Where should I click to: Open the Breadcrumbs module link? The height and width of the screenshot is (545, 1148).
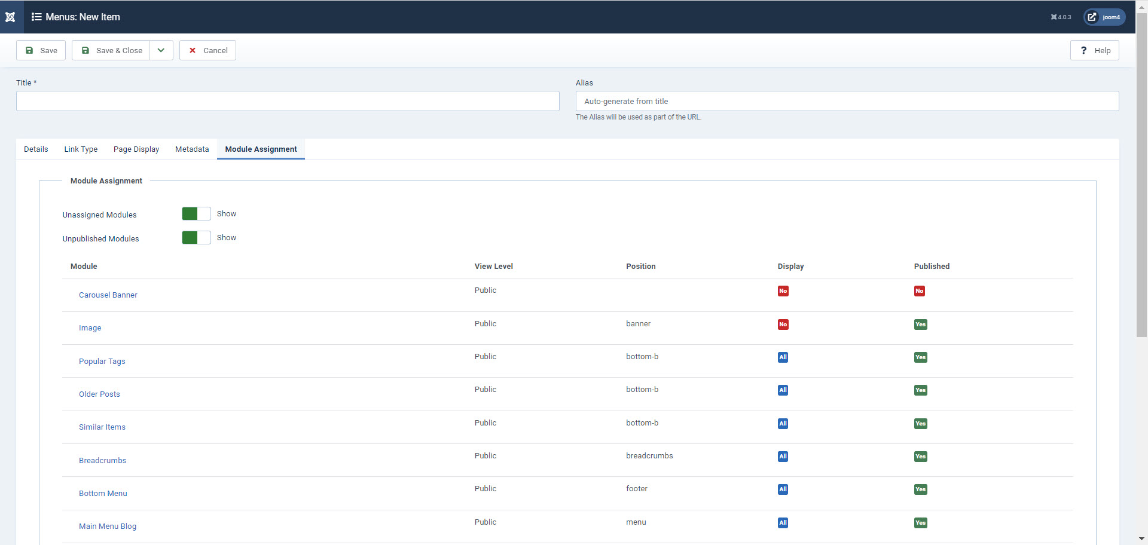coord(102,460)
